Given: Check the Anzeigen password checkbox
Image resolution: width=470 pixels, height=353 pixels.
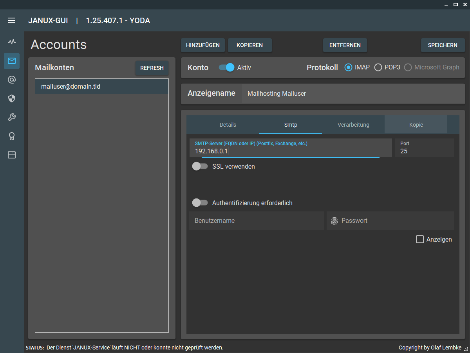Looking at the screenshot, I should 420,239.
